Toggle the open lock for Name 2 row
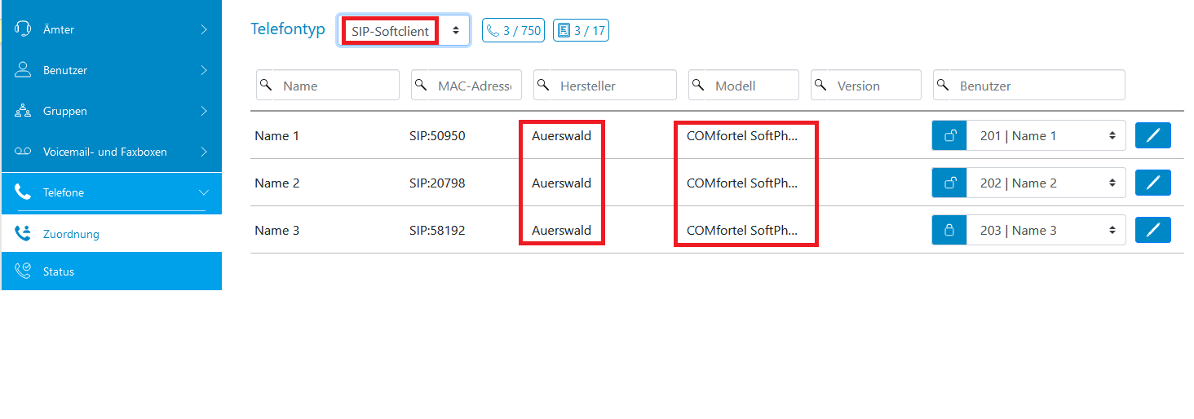Viewport: 1194px width, 419px height. click(949, 183)
